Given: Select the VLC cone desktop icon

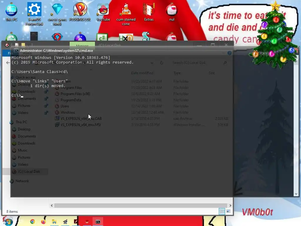Looking at the screenshot, I should [x=126, y=14].
